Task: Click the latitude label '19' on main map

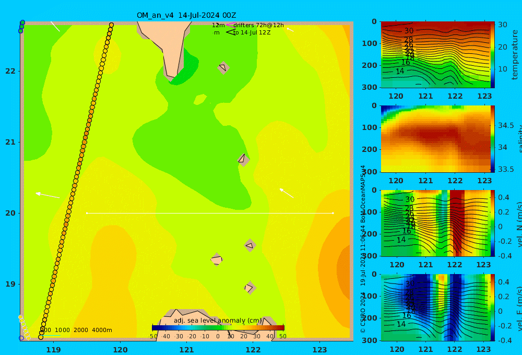Action: (x=10, y=284)
